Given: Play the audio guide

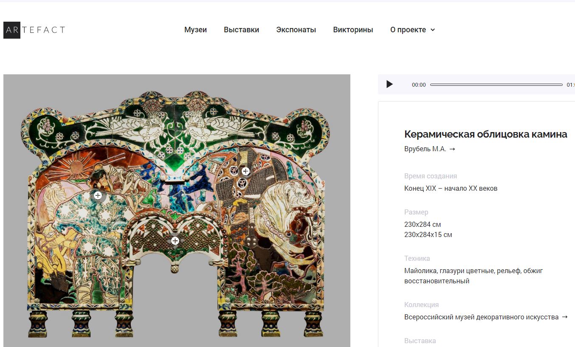Looking at the screenshot, I should 389,85.
